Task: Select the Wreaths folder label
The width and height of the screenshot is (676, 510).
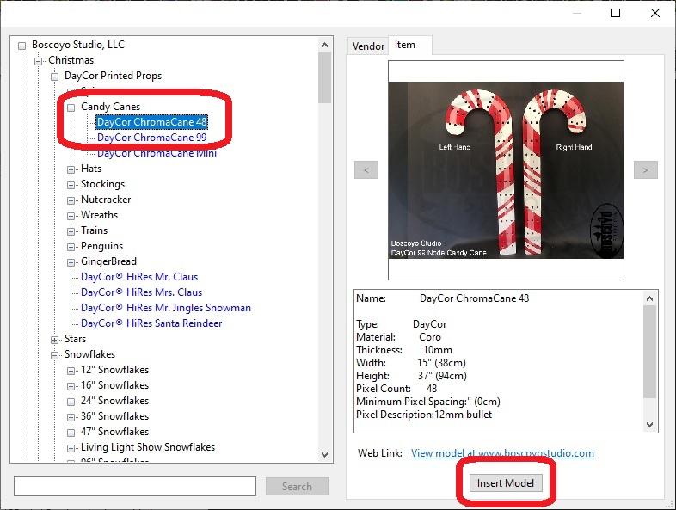Action: [99, 215]
